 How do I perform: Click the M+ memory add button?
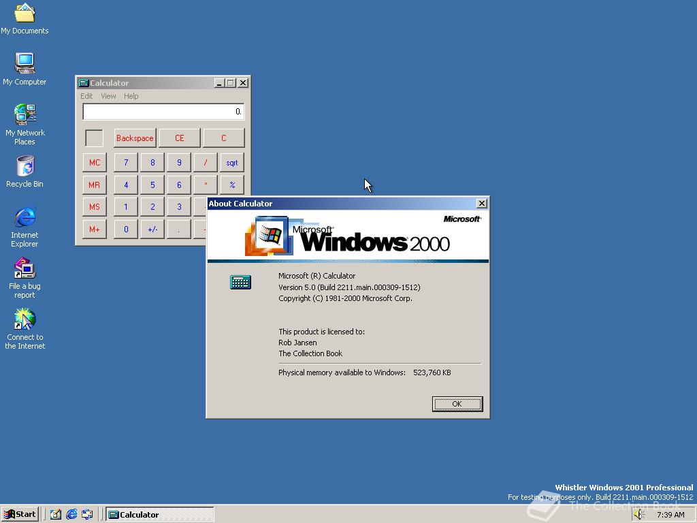coord(94,229)
